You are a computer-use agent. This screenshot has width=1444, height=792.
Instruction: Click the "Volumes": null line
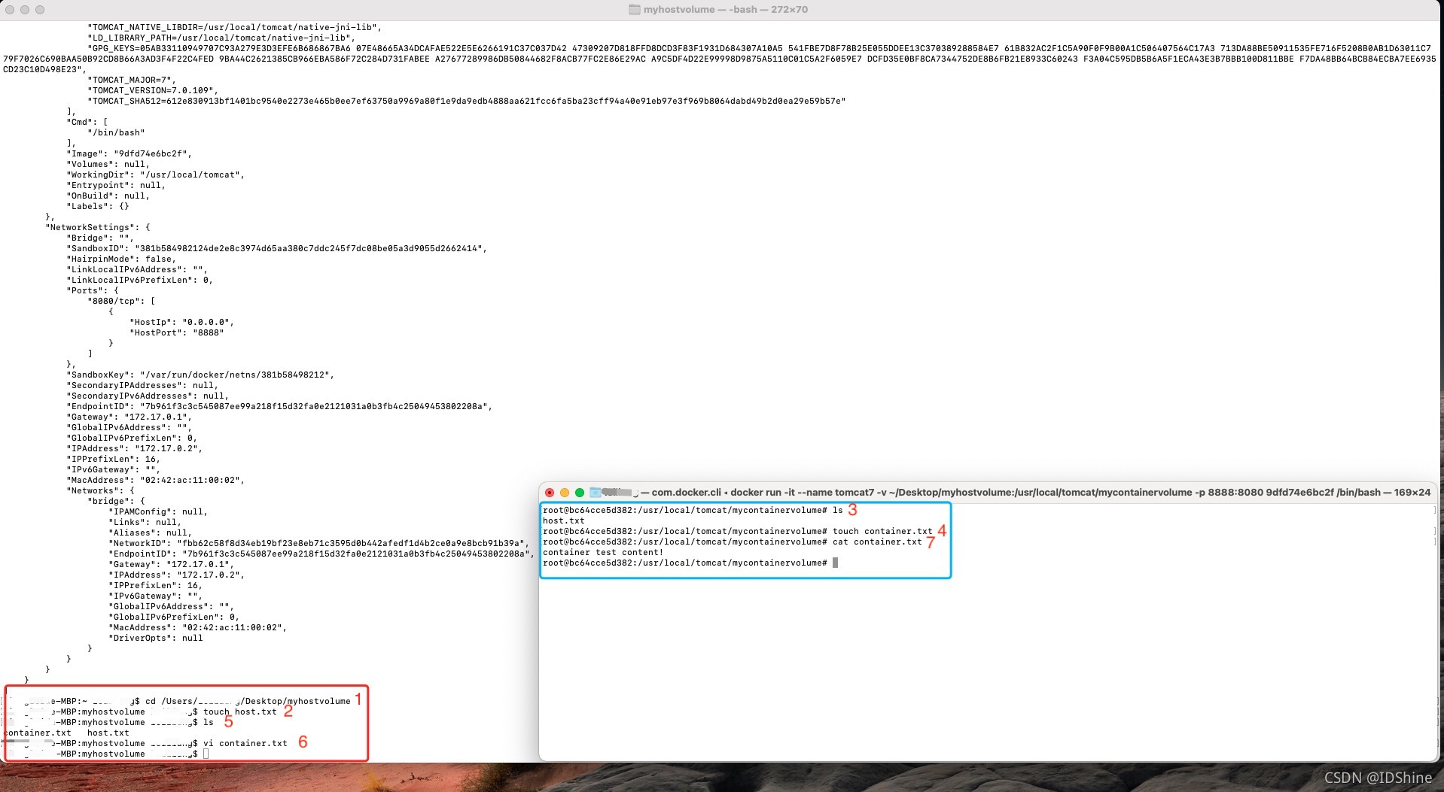108,164
